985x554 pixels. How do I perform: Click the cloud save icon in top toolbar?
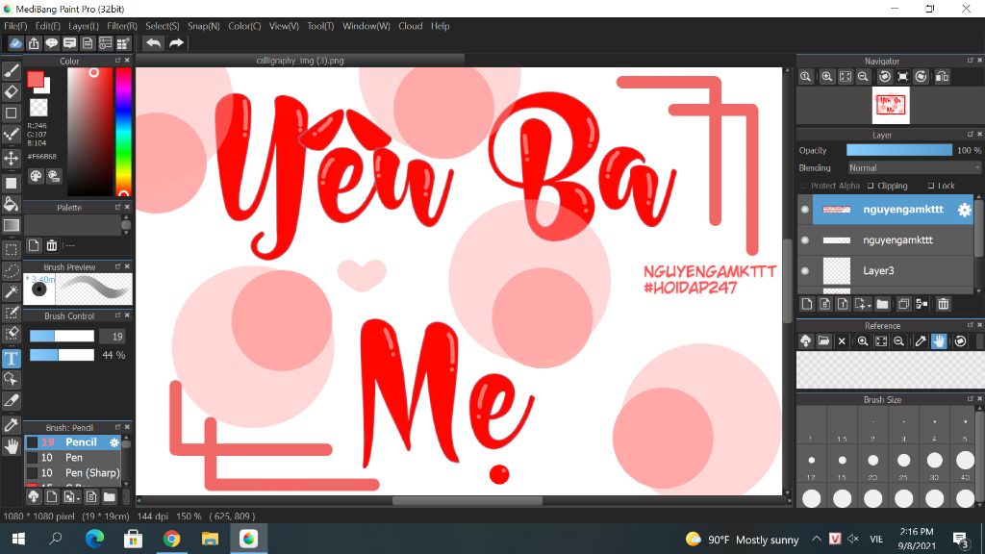coord(15,42)
